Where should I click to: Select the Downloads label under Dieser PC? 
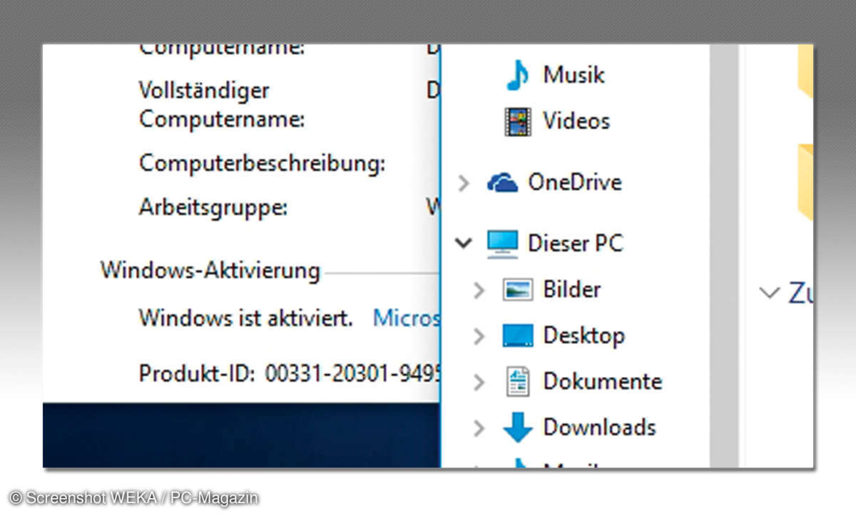(x=600, y=427)
